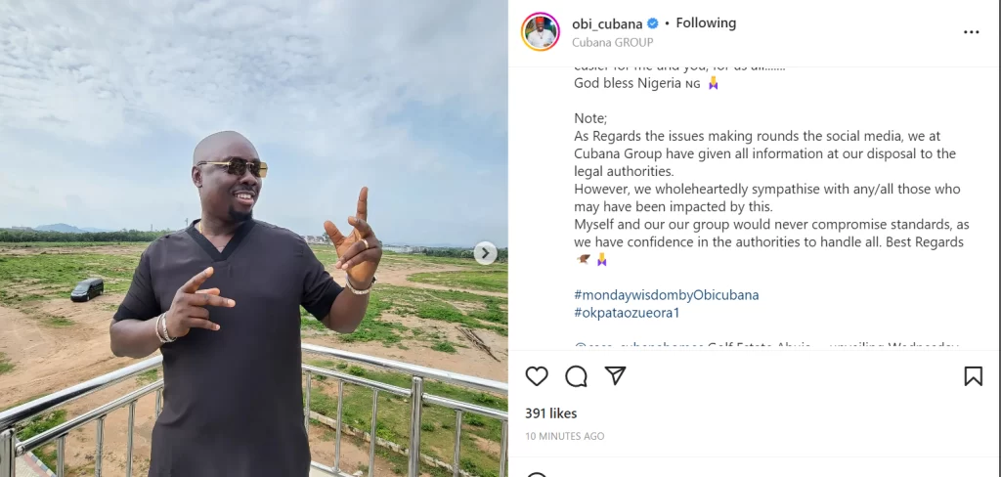Save the post with the bookmark icon
Screen dimensions: 1001x477
pyautogui.click(x=973, y=376)
